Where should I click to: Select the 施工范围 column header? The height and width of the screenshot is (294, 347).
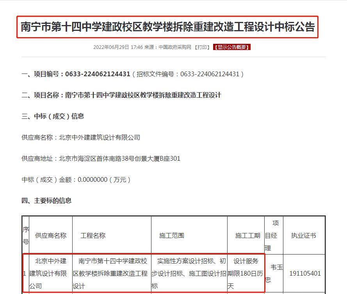click(173, 235)
